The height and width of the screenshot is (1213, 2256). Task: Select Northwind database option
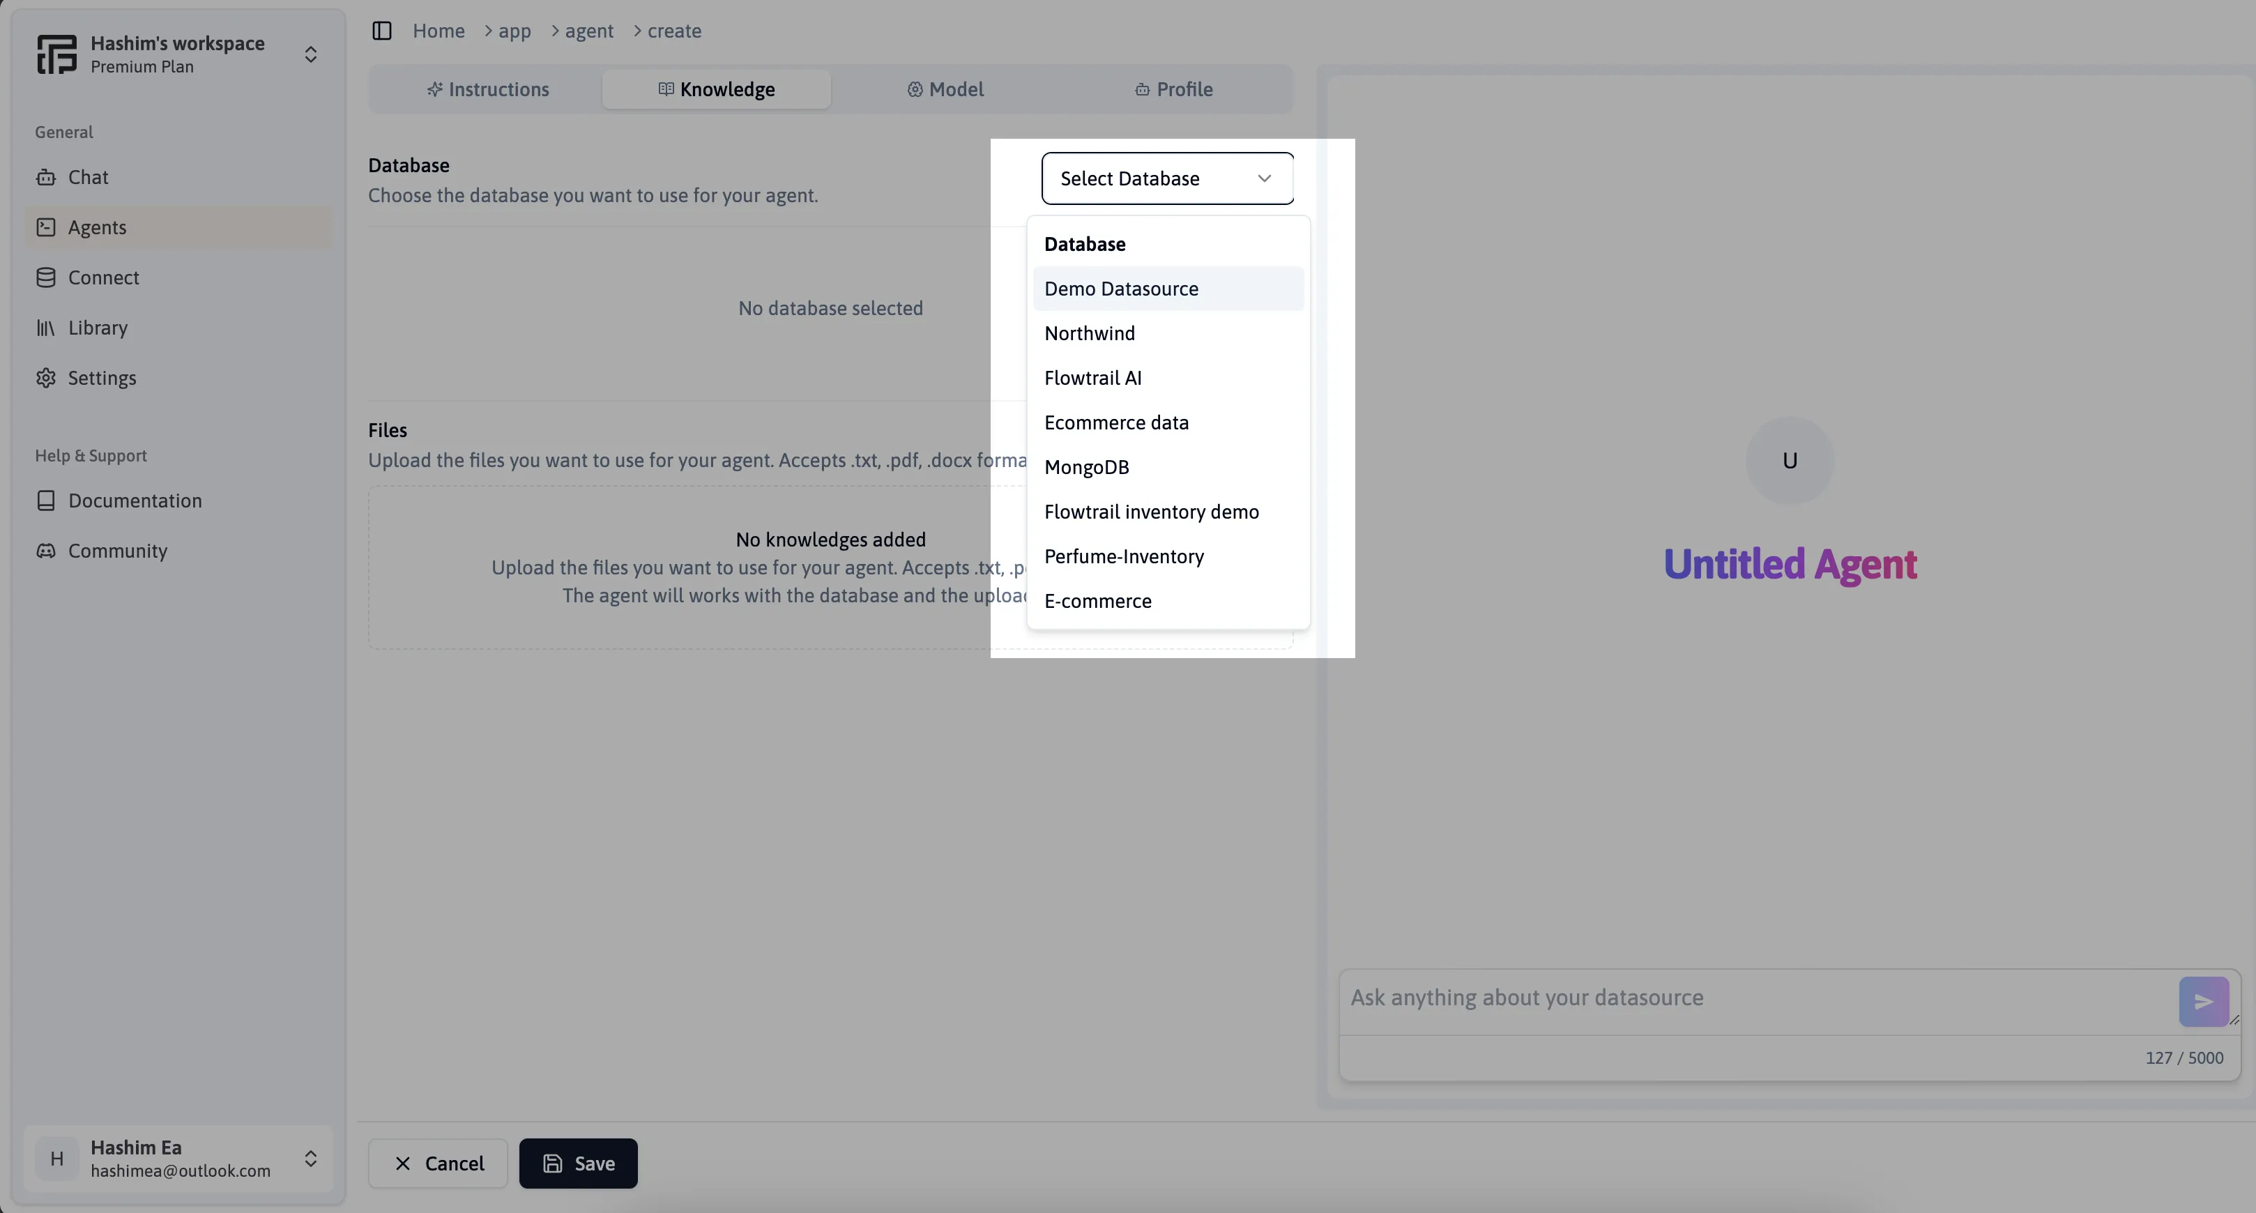coord(1088,332)
